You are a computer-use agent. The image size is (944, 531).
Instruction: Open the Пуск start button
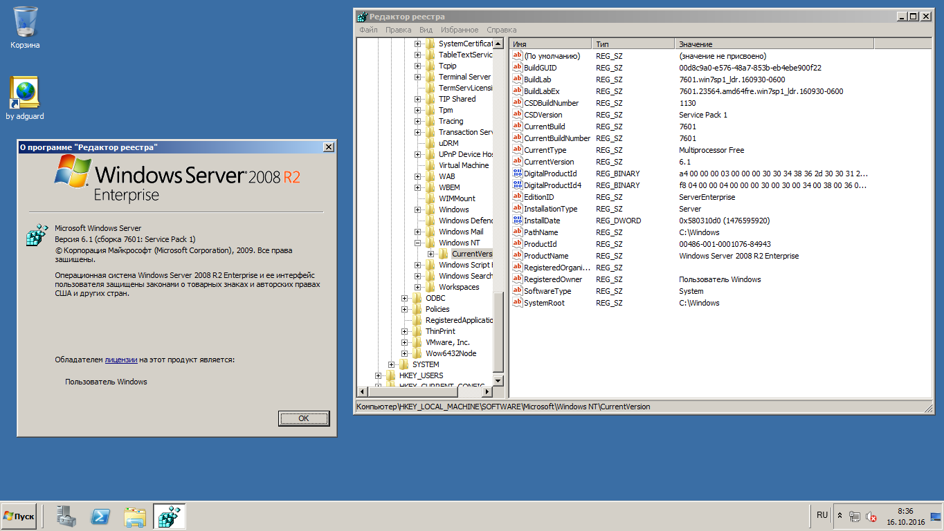[19, 516]
